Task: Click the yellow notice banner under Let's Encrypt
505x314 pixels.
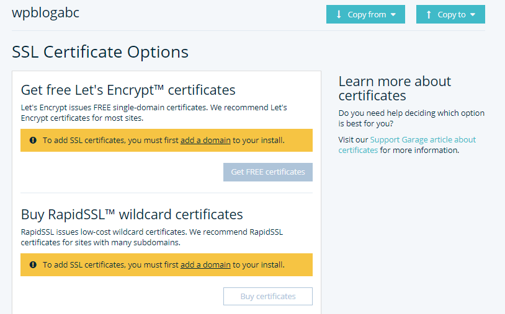Action: (166, 140)
